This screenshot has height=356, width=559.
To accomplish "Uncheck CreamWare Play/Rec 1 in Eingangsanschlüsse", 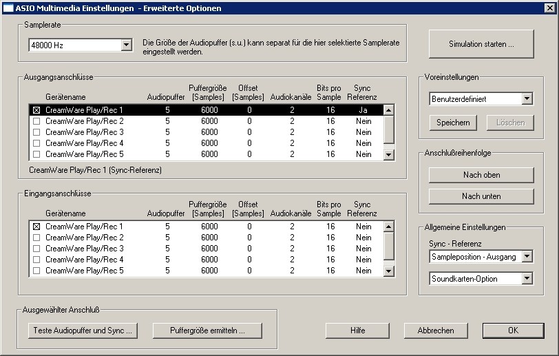I will 36,227.
